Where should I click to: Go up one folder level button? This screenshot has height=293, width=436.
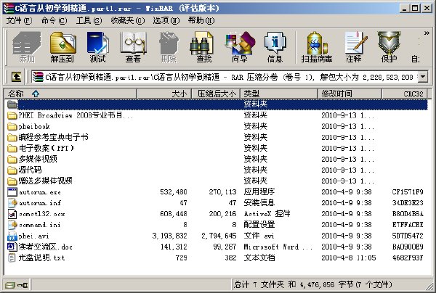pos(16,77)
